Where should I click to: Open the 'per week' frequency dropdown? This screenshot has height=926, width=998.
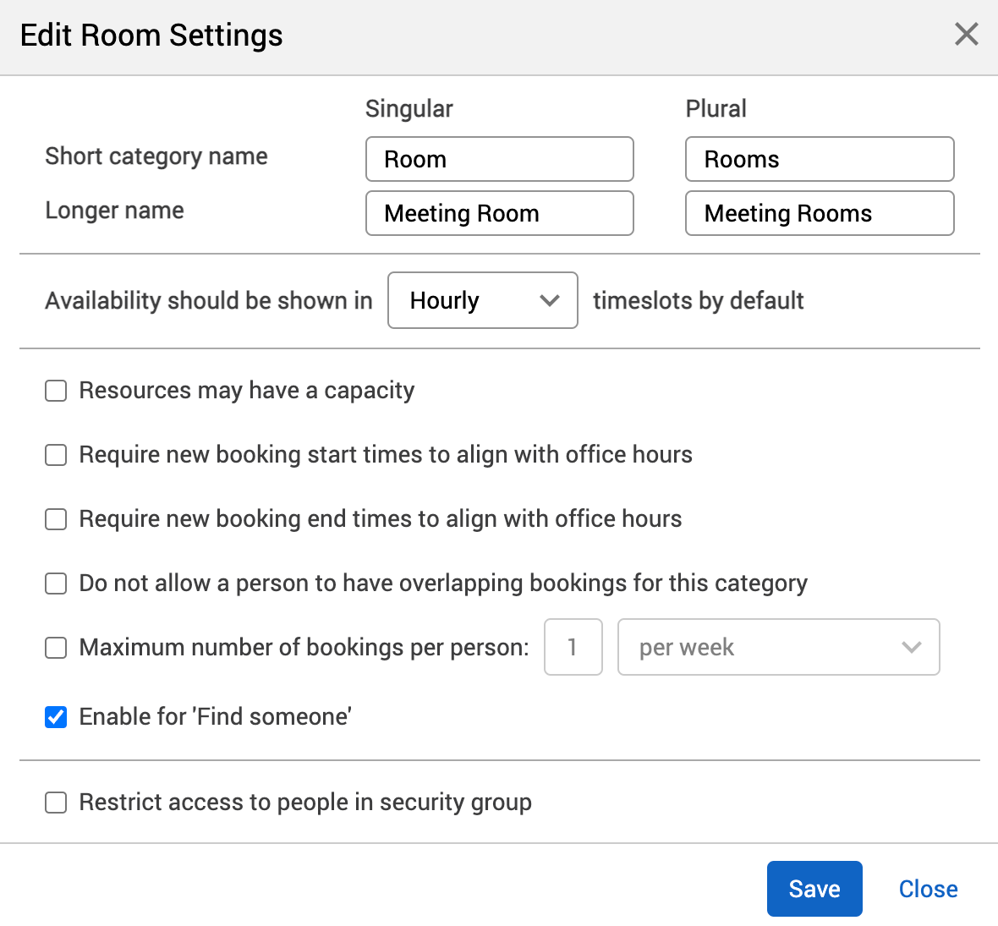pos(778,647)
